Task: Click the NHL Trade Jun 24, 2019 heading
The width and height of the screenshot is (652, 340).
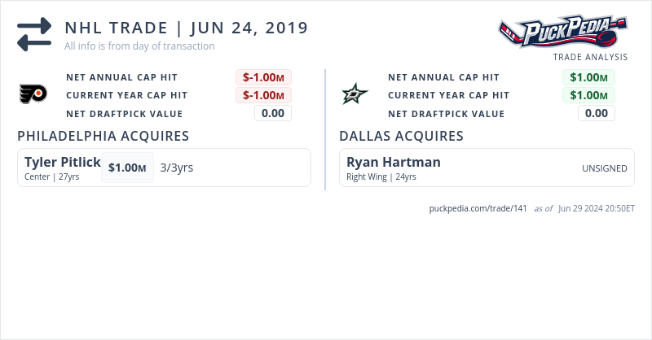Action: [x=187, y=28]
